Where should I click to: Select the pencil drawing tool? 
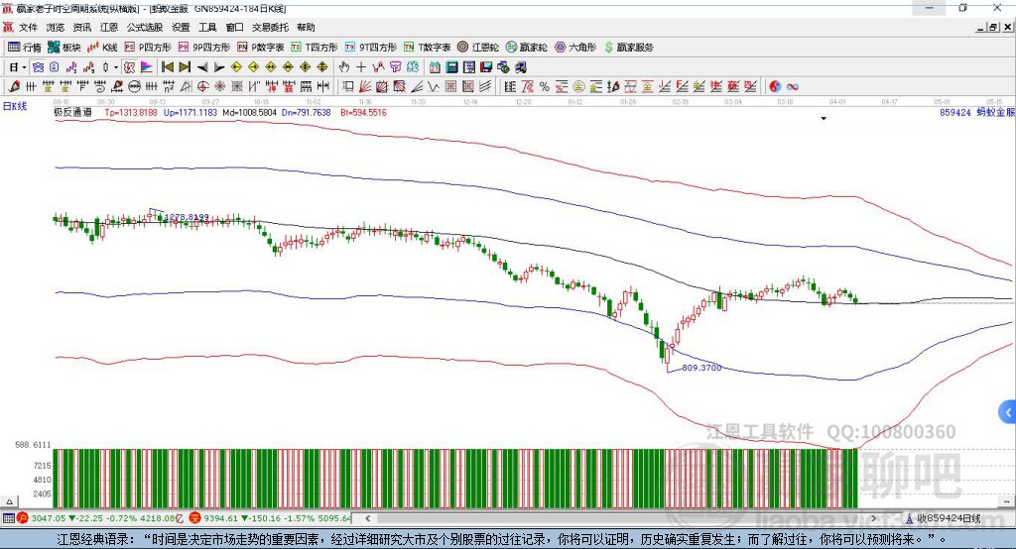[x=14, y=87]
